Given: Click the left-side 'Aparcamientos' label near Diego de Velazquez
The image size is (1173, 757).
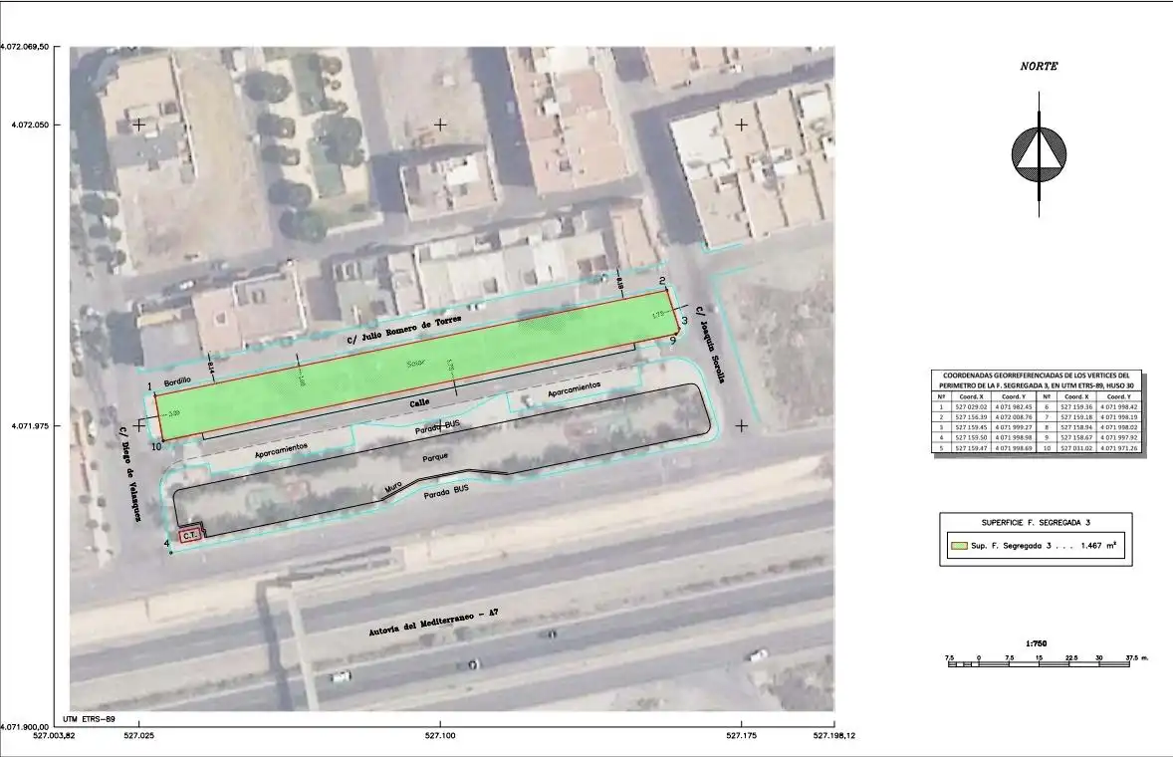Looking at the screenshot, I should 281,449.
